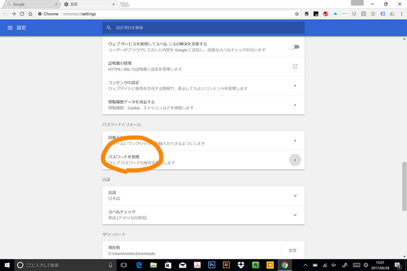
Task: Click the Evernote Web Clipper extension icon
Action: [x=306, y=13]
